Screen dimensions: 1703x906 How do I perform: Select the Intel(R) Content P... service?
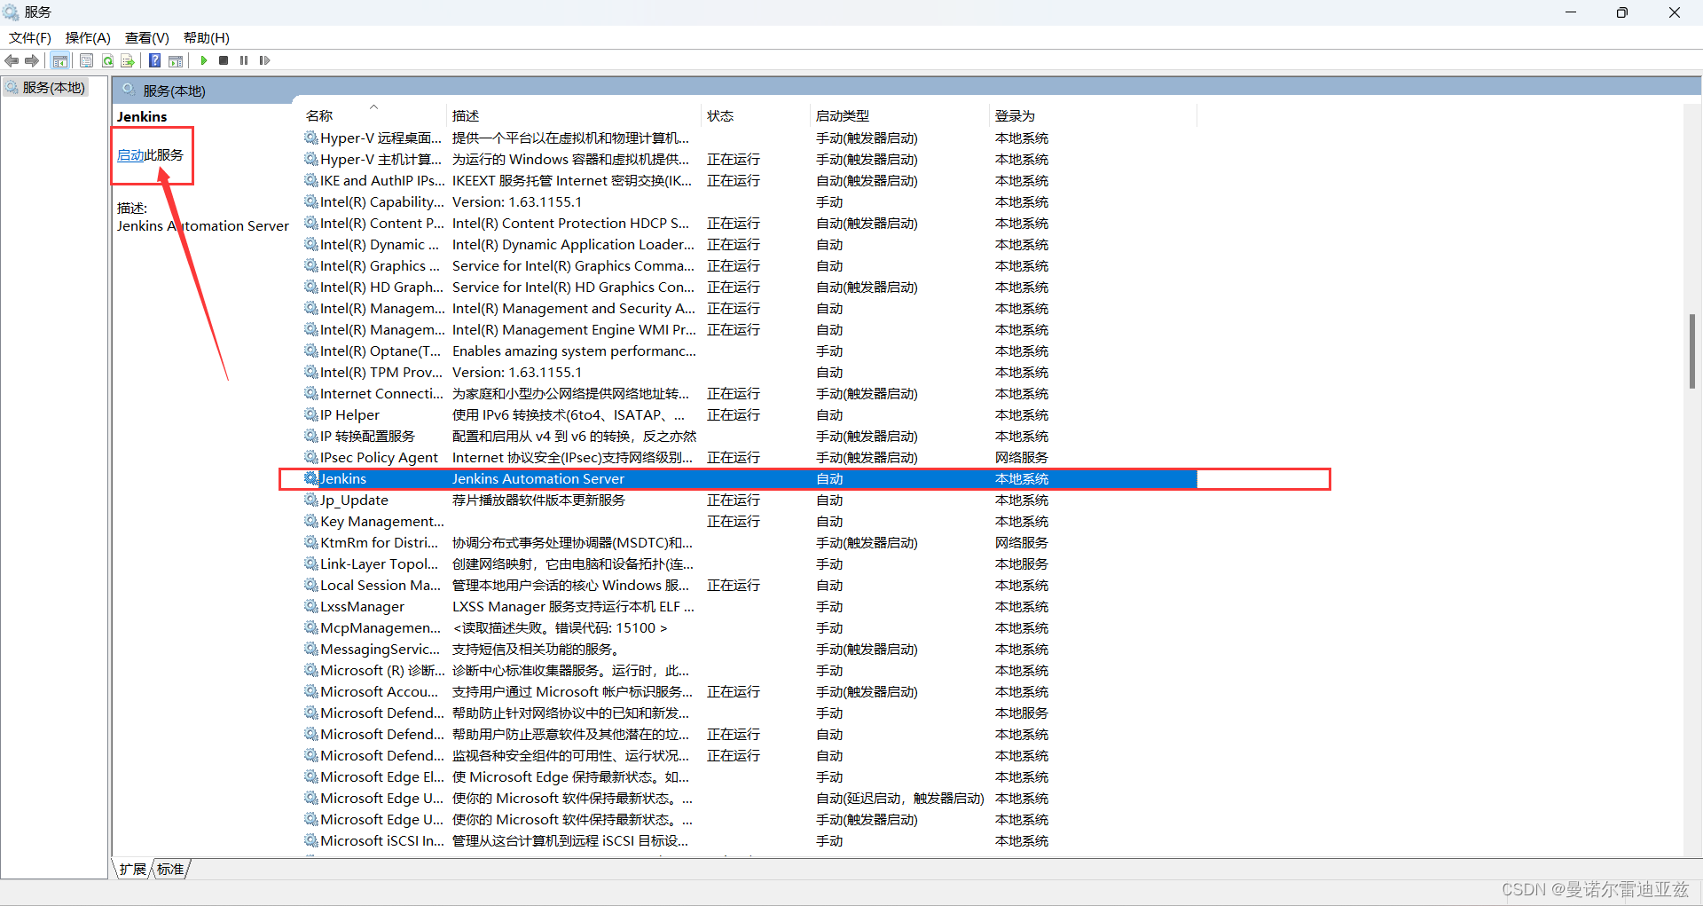tap(750, 223)
